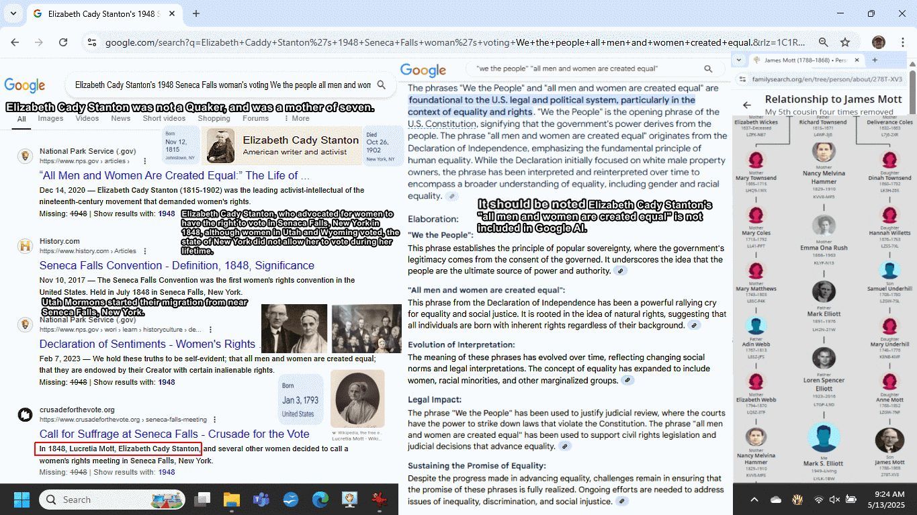Show hidden system tray icons

(754, 500)
